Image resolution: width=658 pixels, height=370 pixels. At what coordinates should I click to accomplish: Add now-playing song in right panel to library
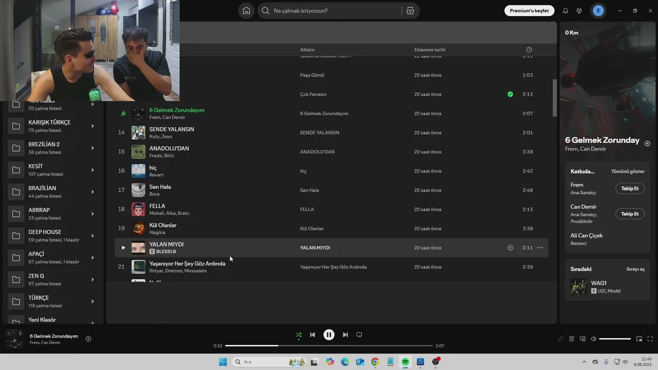(x=647, y=143)
